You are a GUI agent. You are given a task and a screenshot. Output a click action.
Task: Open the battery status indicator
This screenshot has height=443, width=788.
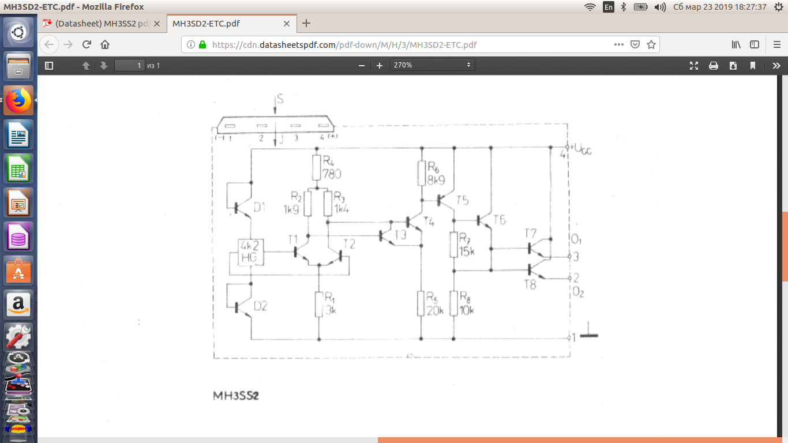(x=641, y=7)
